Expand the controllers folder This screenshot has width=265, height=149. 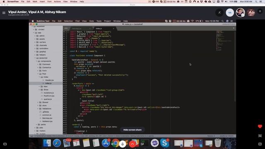click(x=35, y=48)
